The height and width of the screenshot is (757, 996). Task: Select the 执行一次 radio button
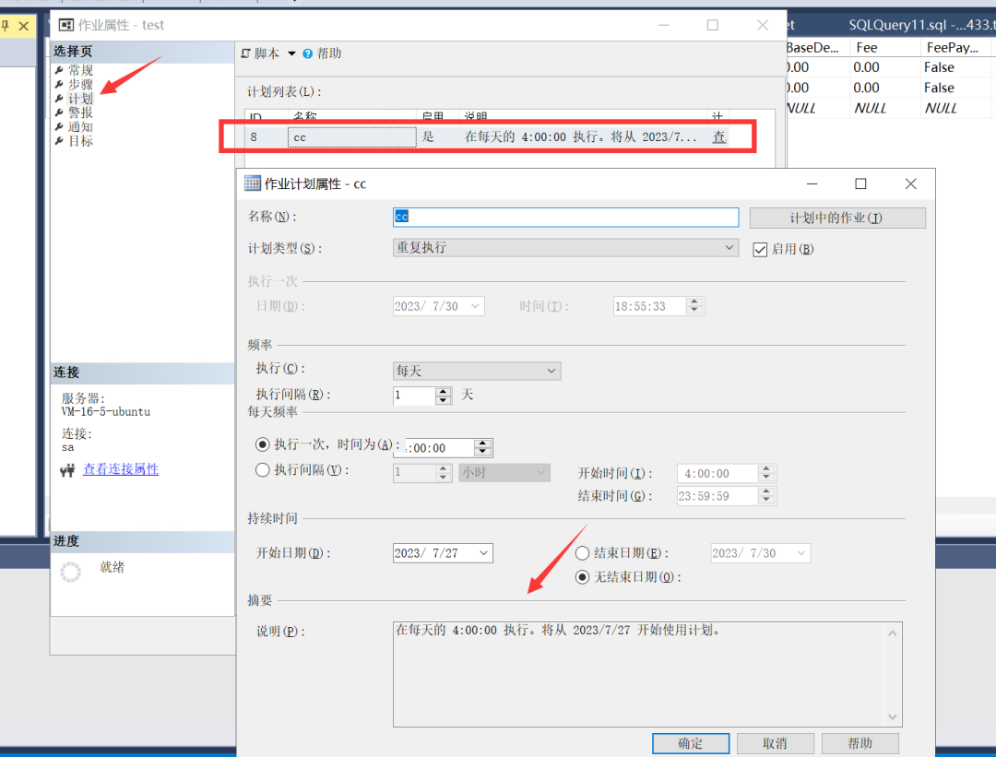(262, 444)
